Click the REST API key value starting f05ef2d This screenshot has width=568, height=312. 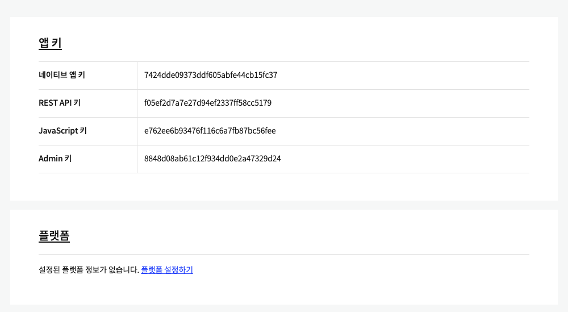tap(208, 103)
